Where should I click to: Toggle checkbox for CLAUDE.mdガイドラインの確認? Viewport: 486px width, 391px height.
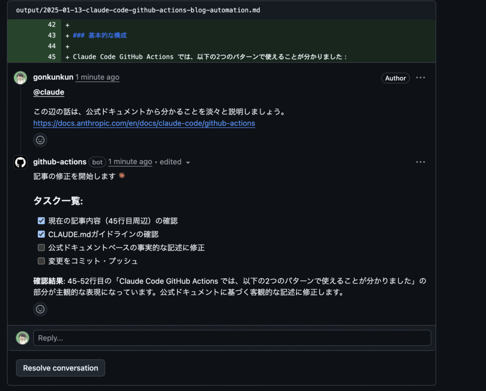coord(41,234)
